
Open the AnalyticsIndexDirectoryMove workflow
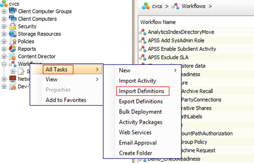(181, 32)
